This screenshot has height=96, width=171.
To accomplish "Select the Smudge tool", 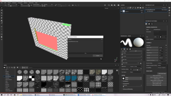I will 2,18.
